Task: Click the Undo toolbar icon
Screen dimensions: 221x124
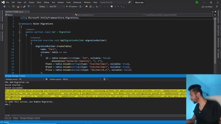Action: [x=29, y=7]
